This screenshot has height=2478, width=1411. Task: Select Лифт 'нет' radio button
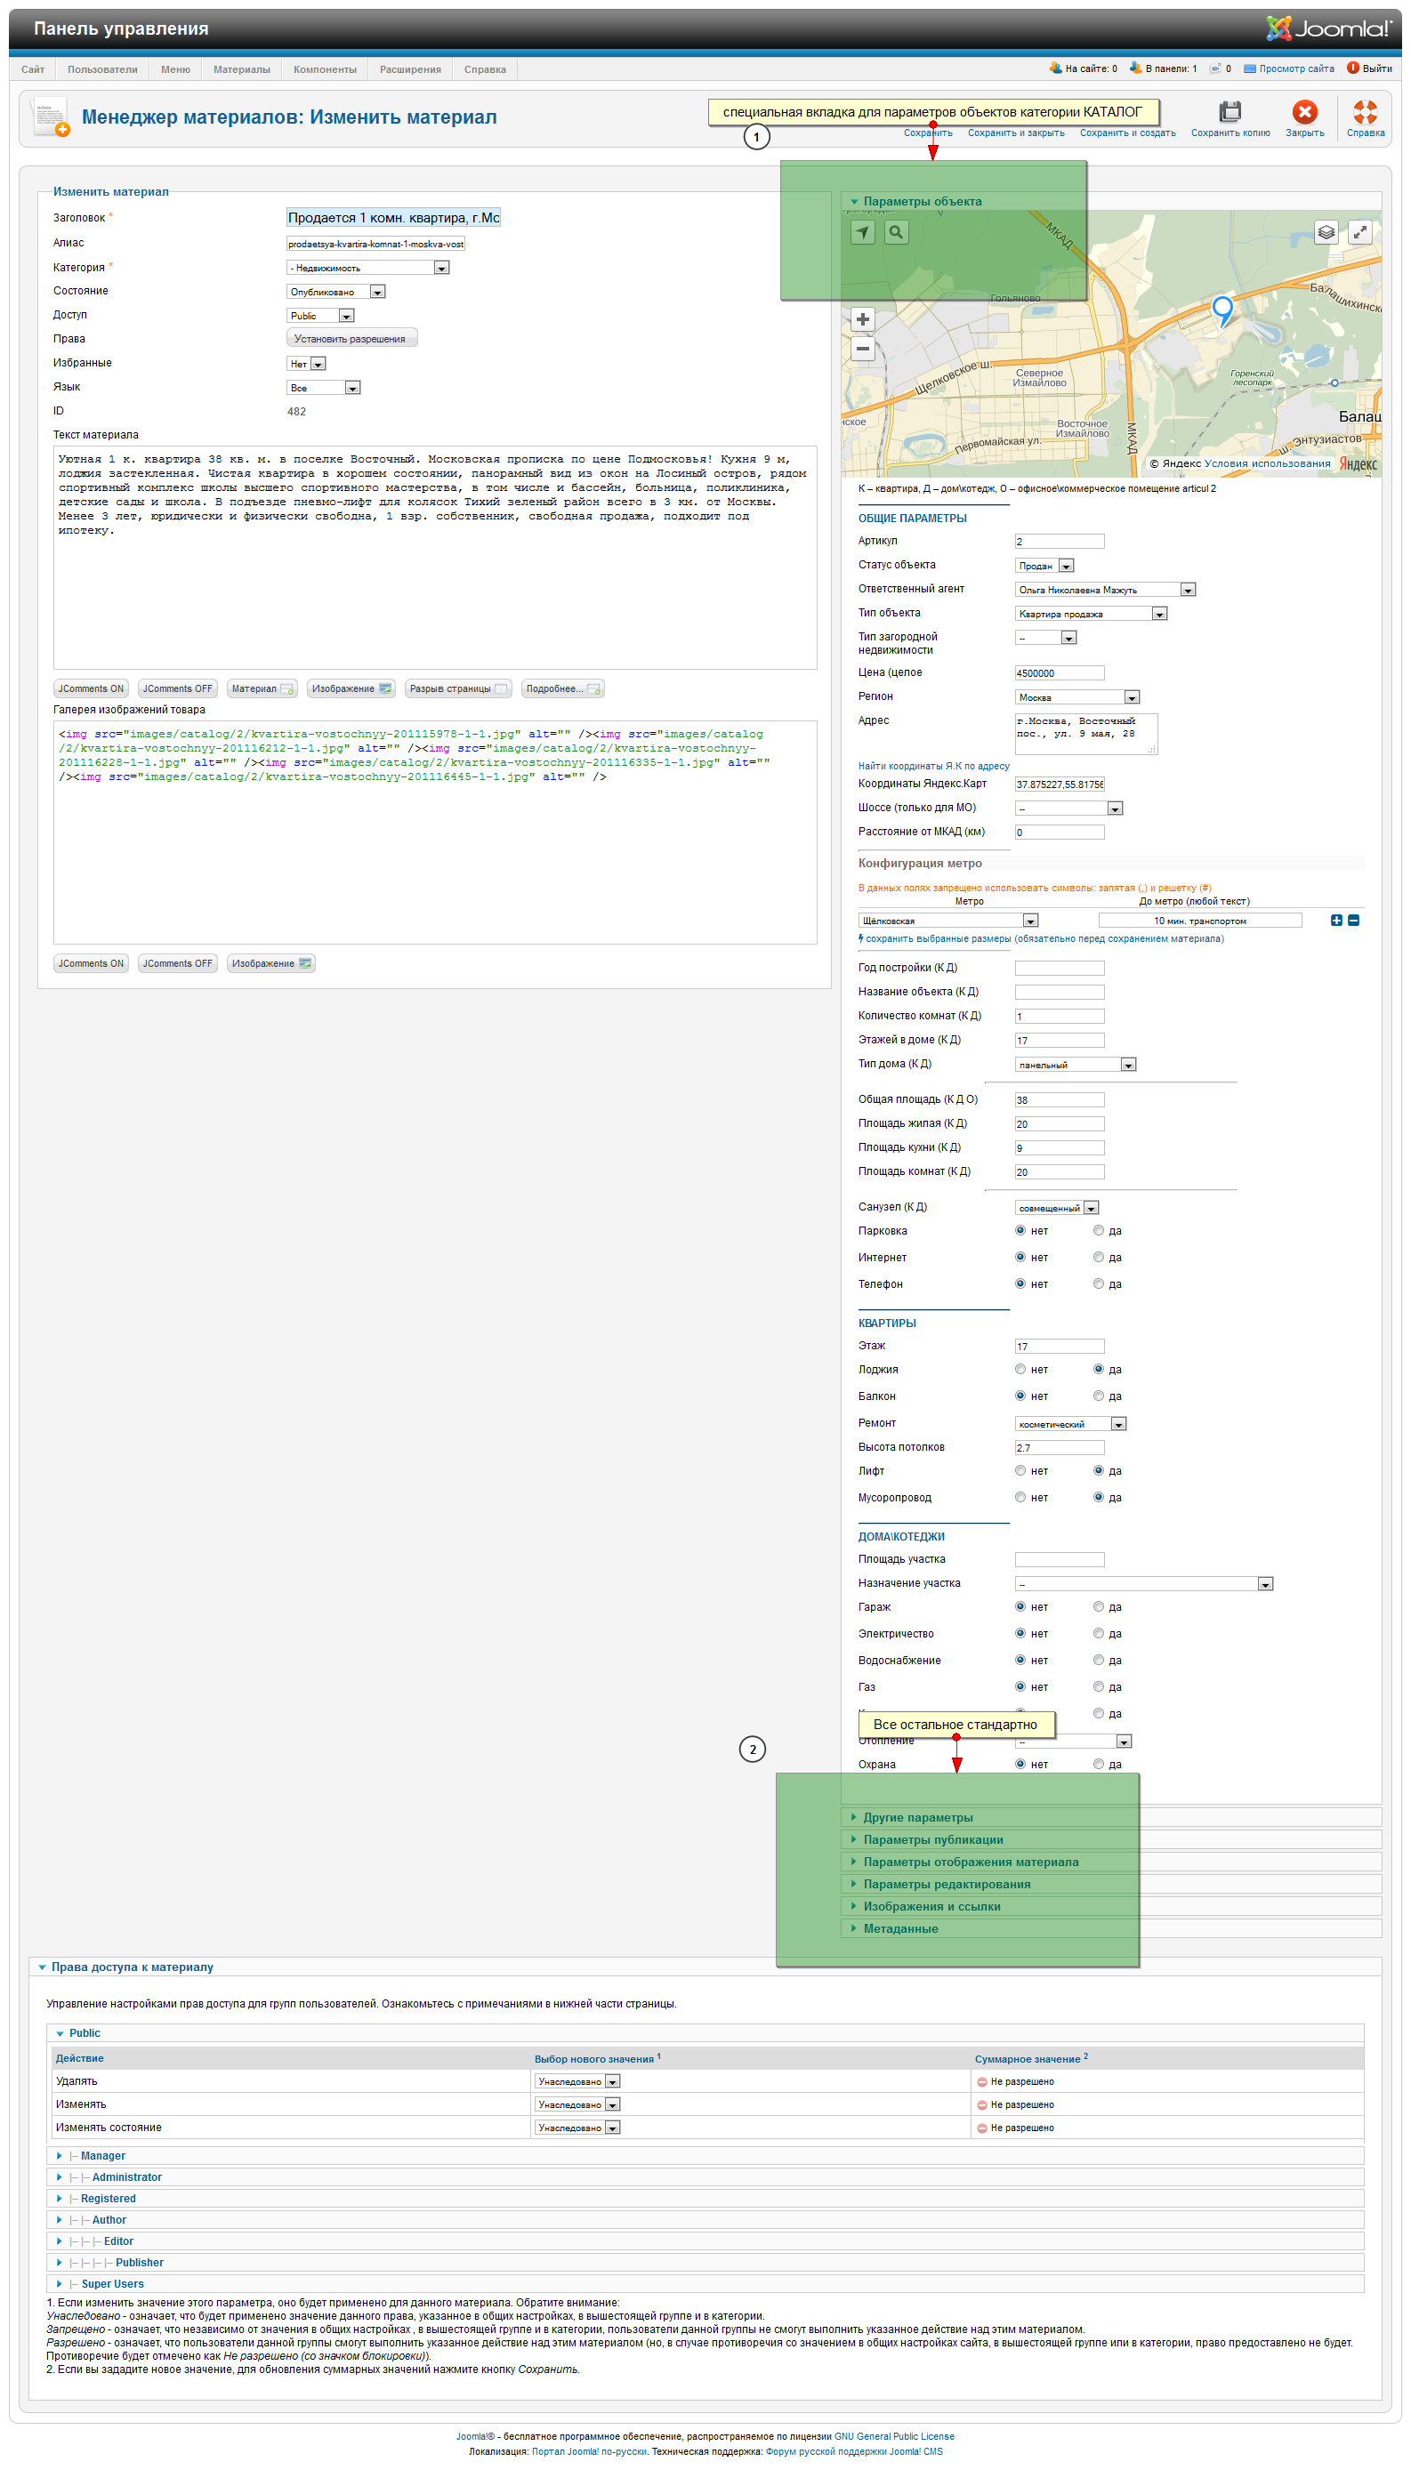[x=1020, y=1470]
